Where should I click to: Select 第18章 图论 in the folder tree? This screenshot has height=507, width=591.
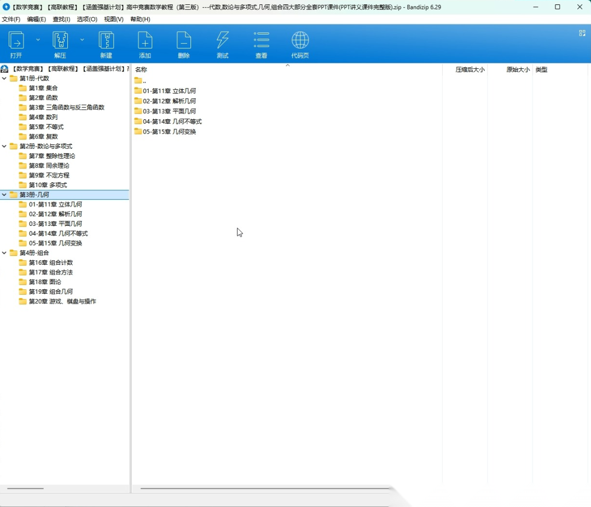pos(45,282)
